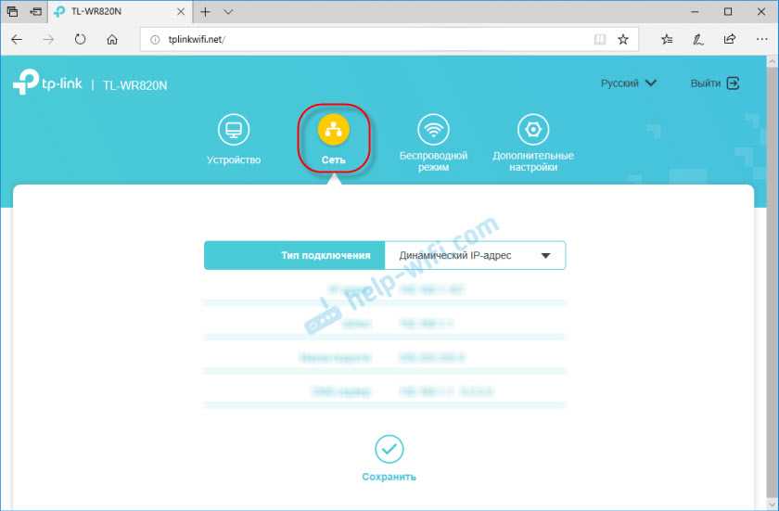Viewport: 779px width, 511px height.
Task: Open Беспроводной режим wireless settings
Action: point(433,130)
